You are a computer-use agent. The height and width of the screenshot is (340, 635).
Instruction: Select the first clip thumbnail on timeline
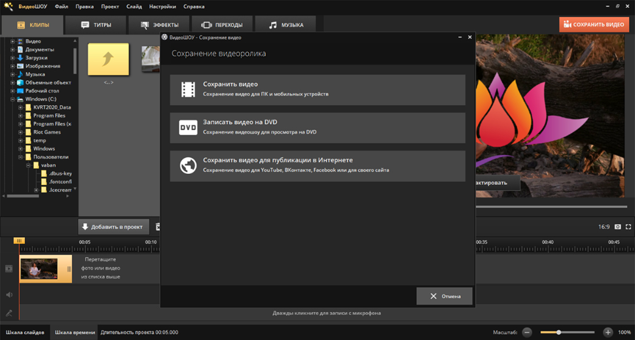pyautogui.click(x=39, y=269)
